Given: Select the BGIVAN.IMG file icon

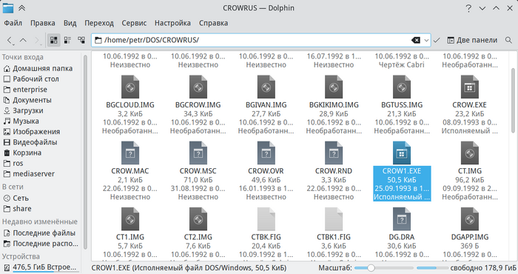Looking at the screenshot, I should [x=266, y=87].
